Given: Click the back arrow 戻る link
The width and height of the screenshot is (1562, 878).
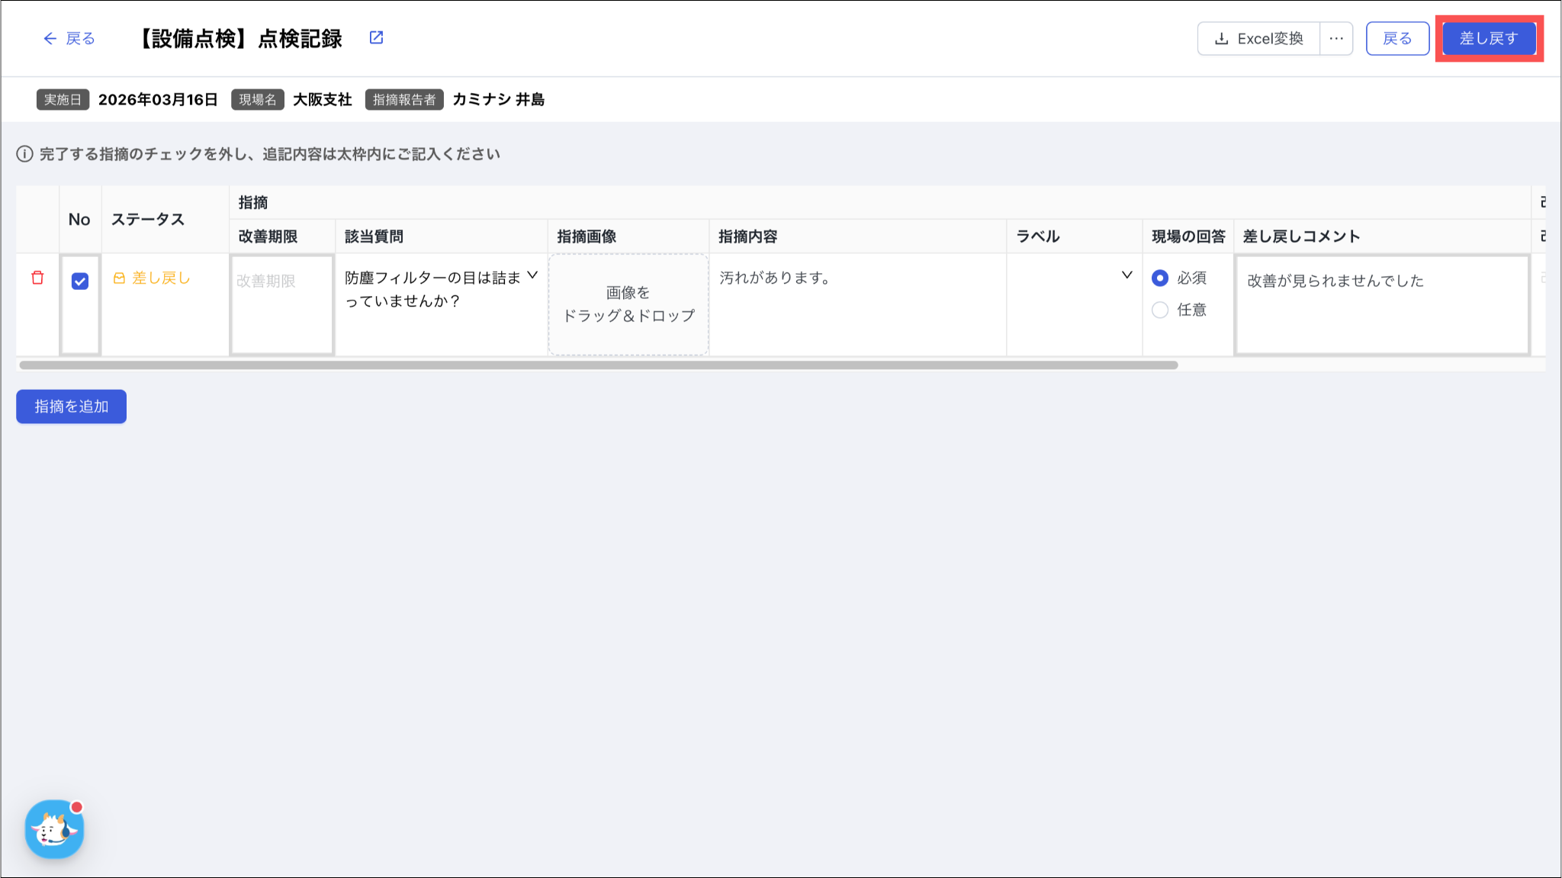Looking at the screenshot, I should coord(69,38).
